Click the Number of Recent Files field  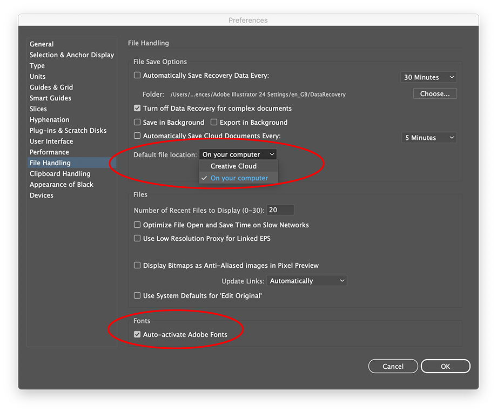(x=280, y=210)
